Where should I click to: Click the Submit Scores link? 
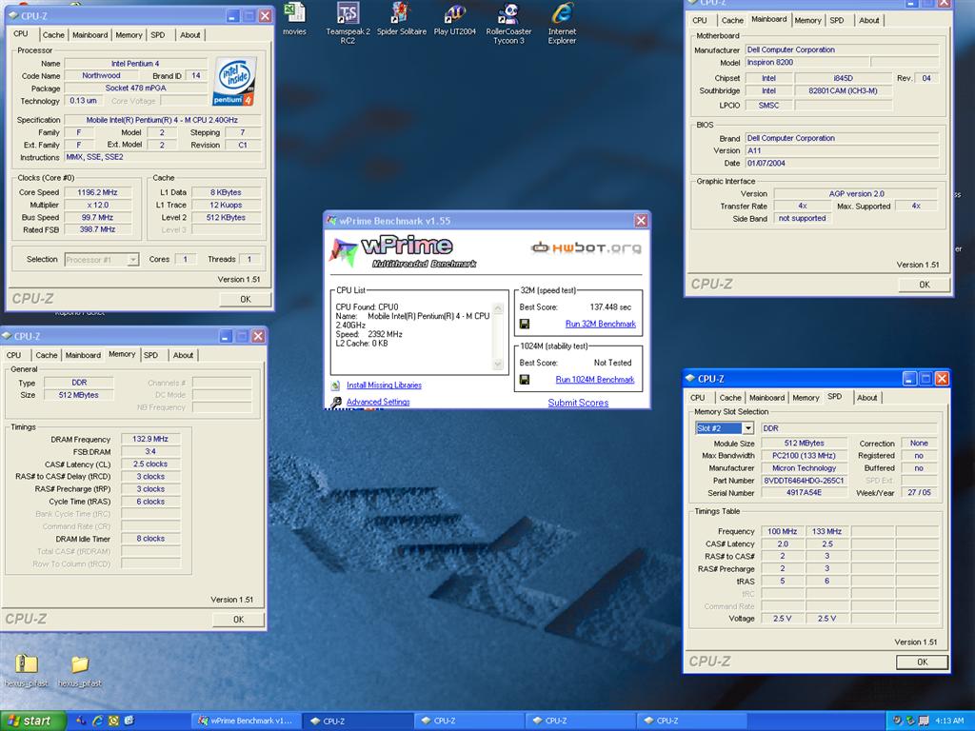point(578,403)
